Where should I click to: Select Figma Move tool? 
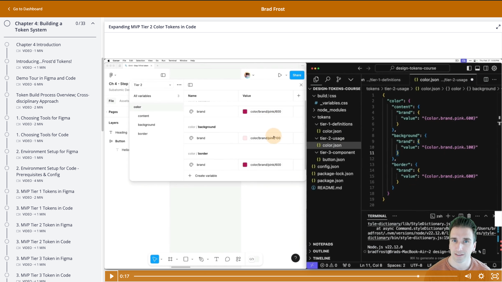click(x=155, y=259)
